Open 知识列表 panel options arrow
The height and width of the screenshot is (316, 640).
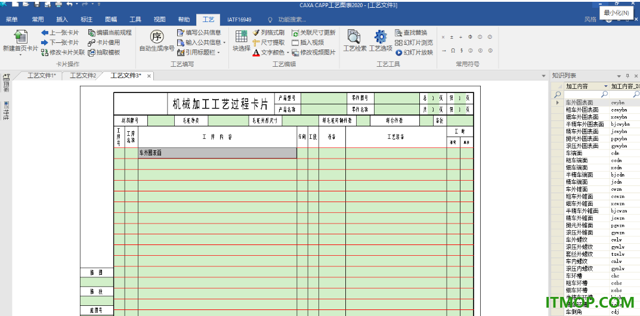(619, 76)
